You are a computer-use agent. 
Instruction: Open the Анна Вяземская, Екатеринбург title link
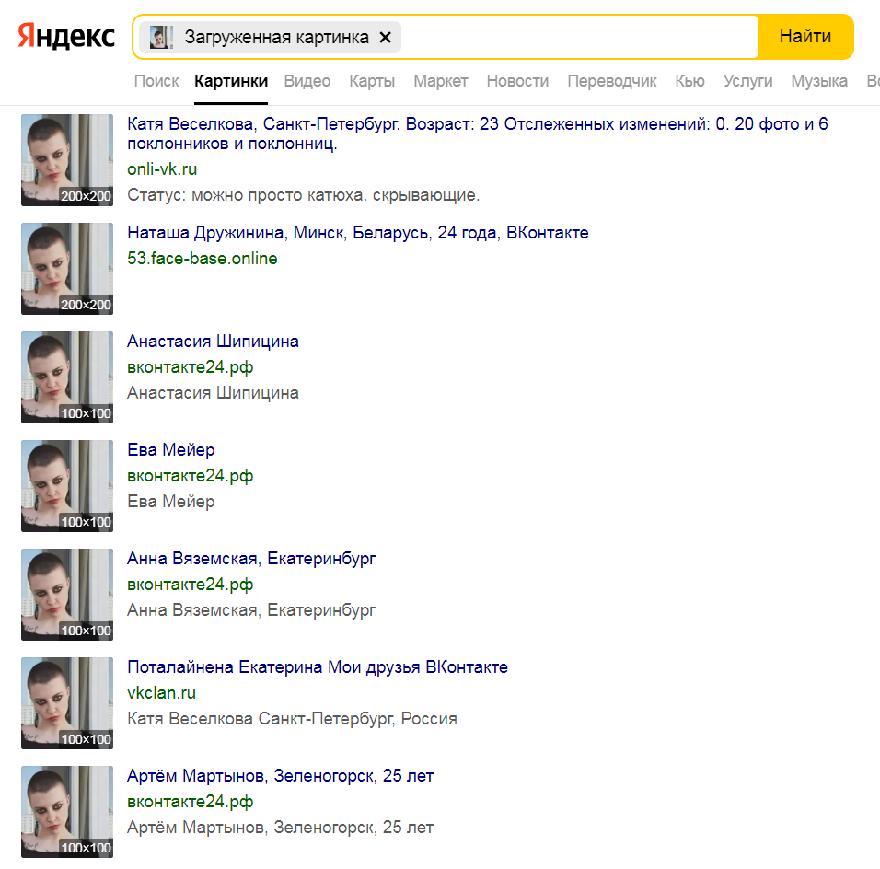(x=251, y=559)
